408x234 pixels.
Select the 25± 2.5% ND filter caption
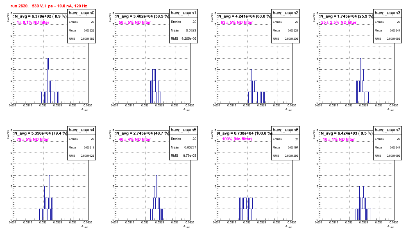(x=339, y=22)
